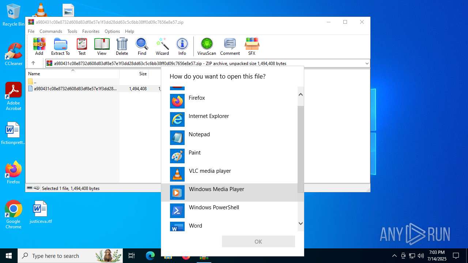
Task: Click the volume speaker tray icon
Action: [421, 256]
